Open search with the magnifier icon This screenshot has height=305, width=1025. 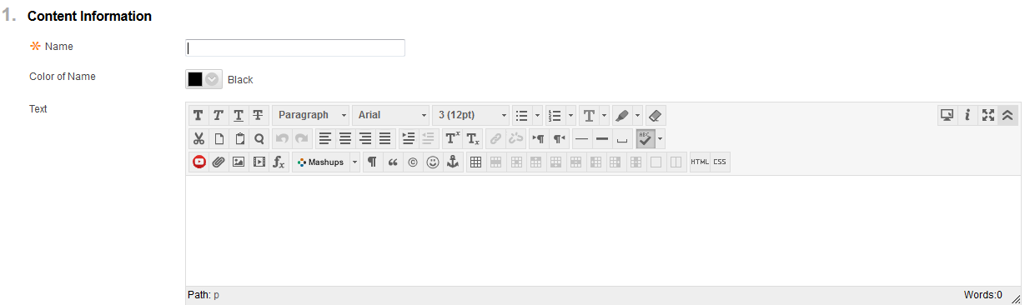(x=259, y=138)
